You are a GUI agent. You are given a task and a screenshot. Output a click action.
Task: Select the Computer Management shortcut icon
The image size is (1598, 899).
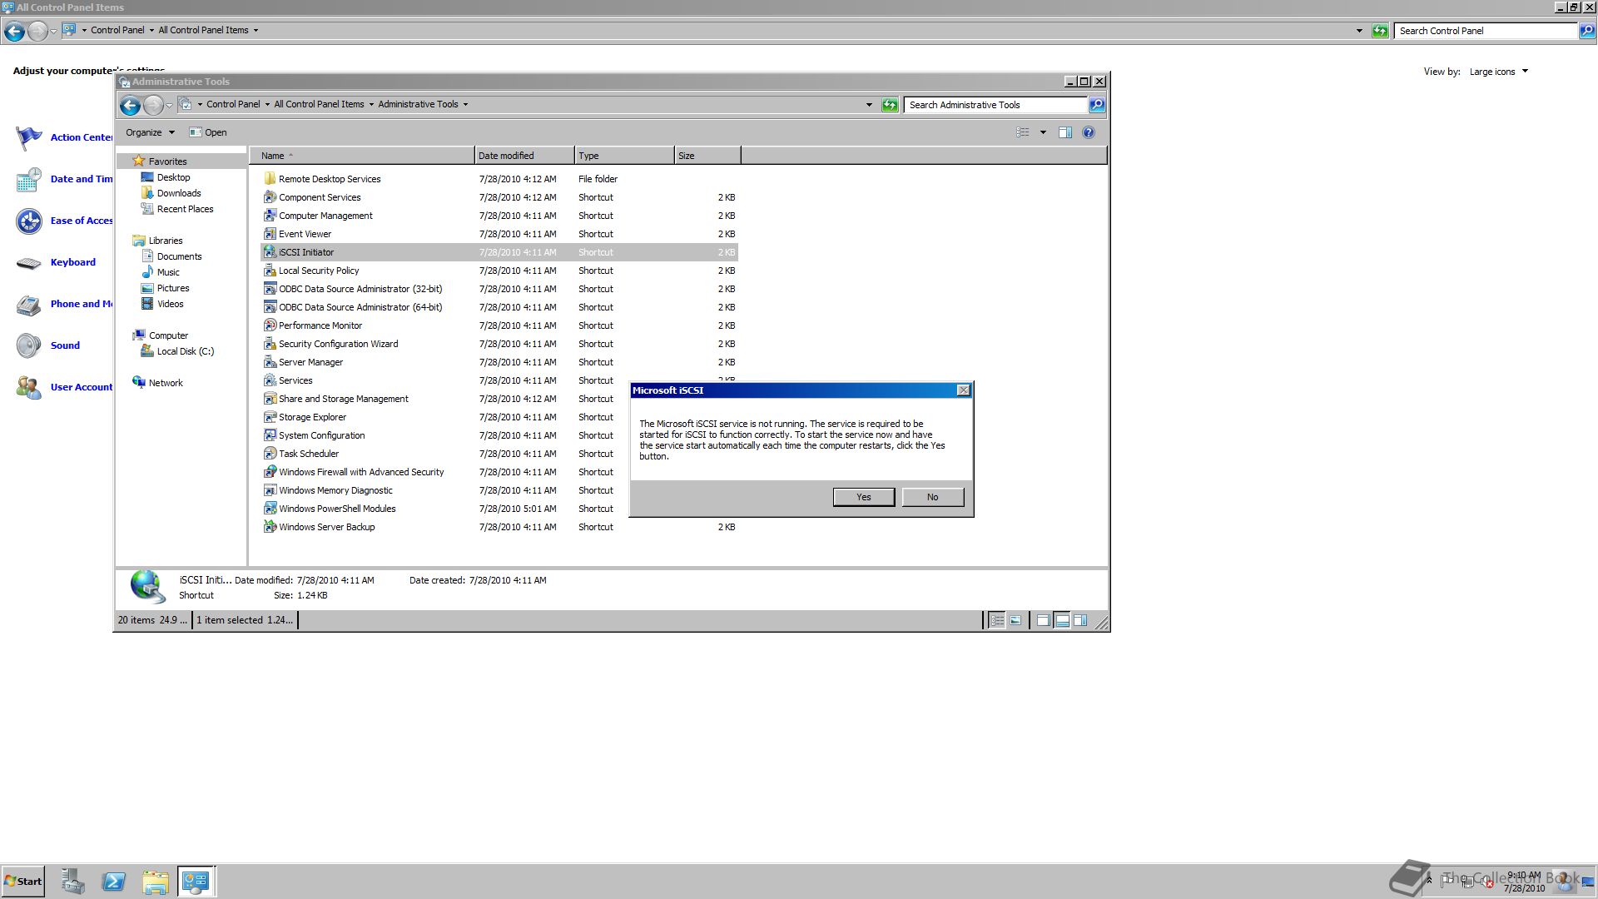pyautogui.click(x=270, y=216)
